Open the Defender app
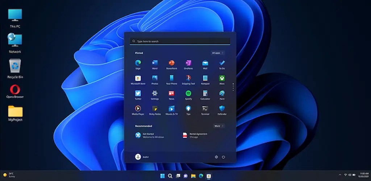 222,110
